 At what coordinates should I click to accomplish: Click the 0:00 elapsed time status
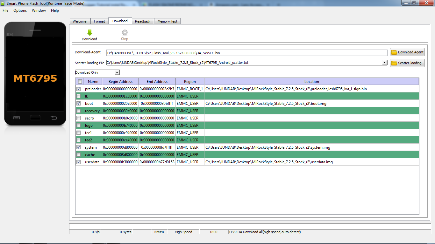pyautogui.click(x=214, y=232)
